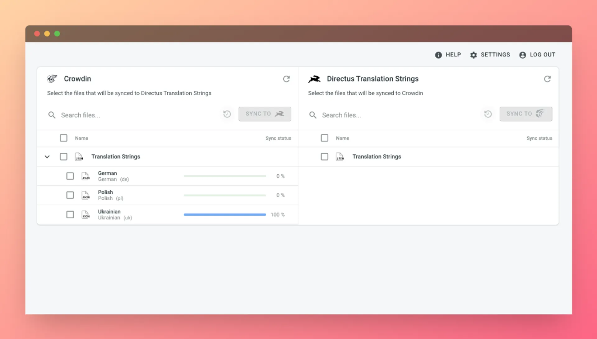Select Translation Strings row in Crowdin

tap(168, 157)
